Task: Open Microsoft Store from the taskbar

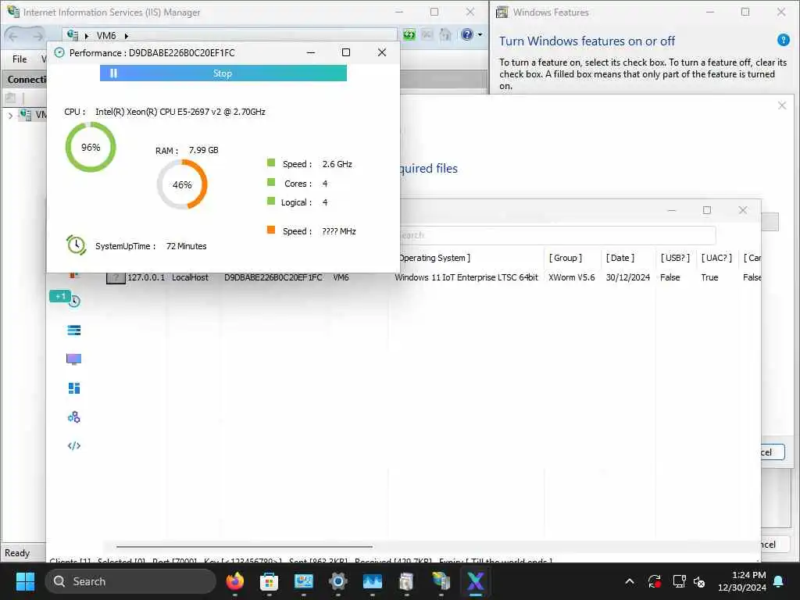Action: tap(269, 581)
